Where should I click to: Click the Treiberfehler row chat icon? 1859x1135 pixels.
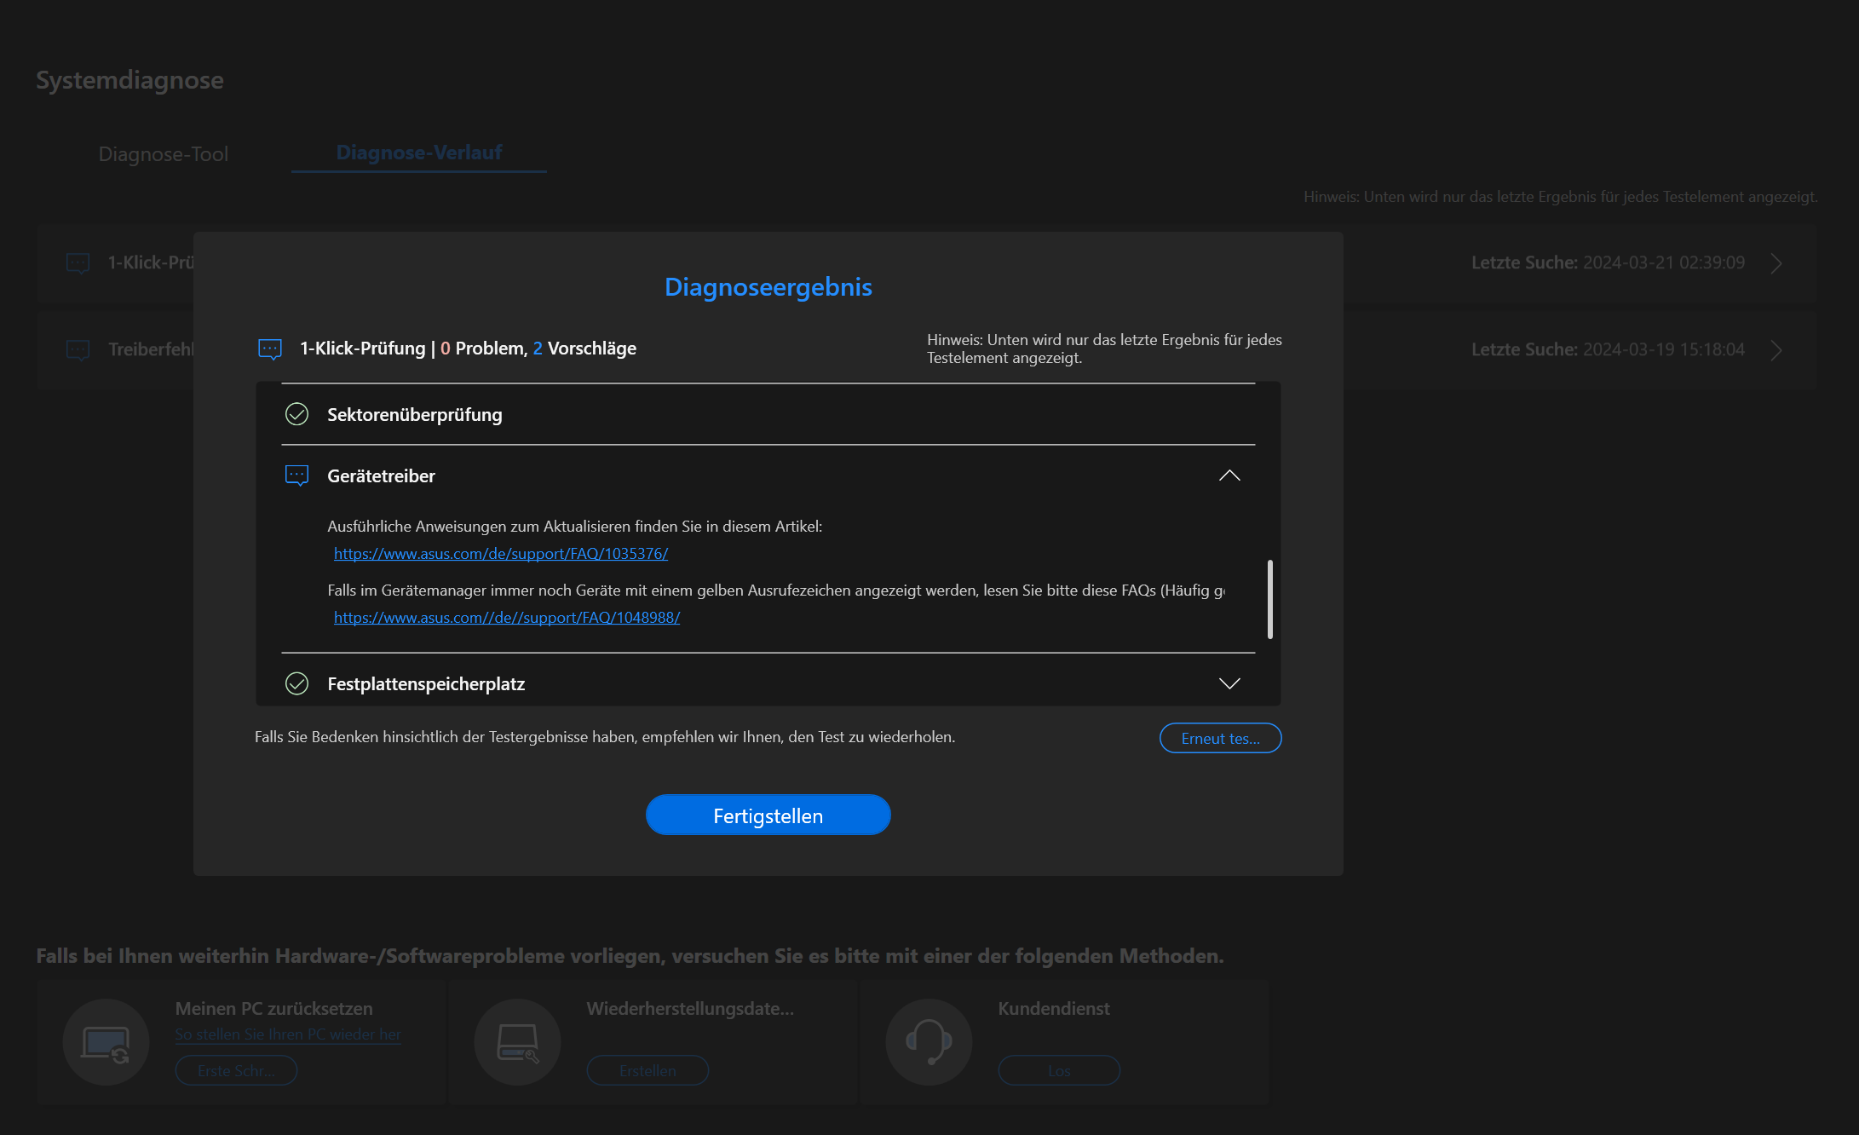[x=78, y=349]
